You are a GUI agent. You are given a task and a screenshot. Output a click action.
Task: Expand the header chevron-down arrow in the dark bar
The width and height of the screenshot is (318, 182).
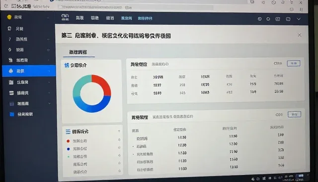(x=299, y=19)
